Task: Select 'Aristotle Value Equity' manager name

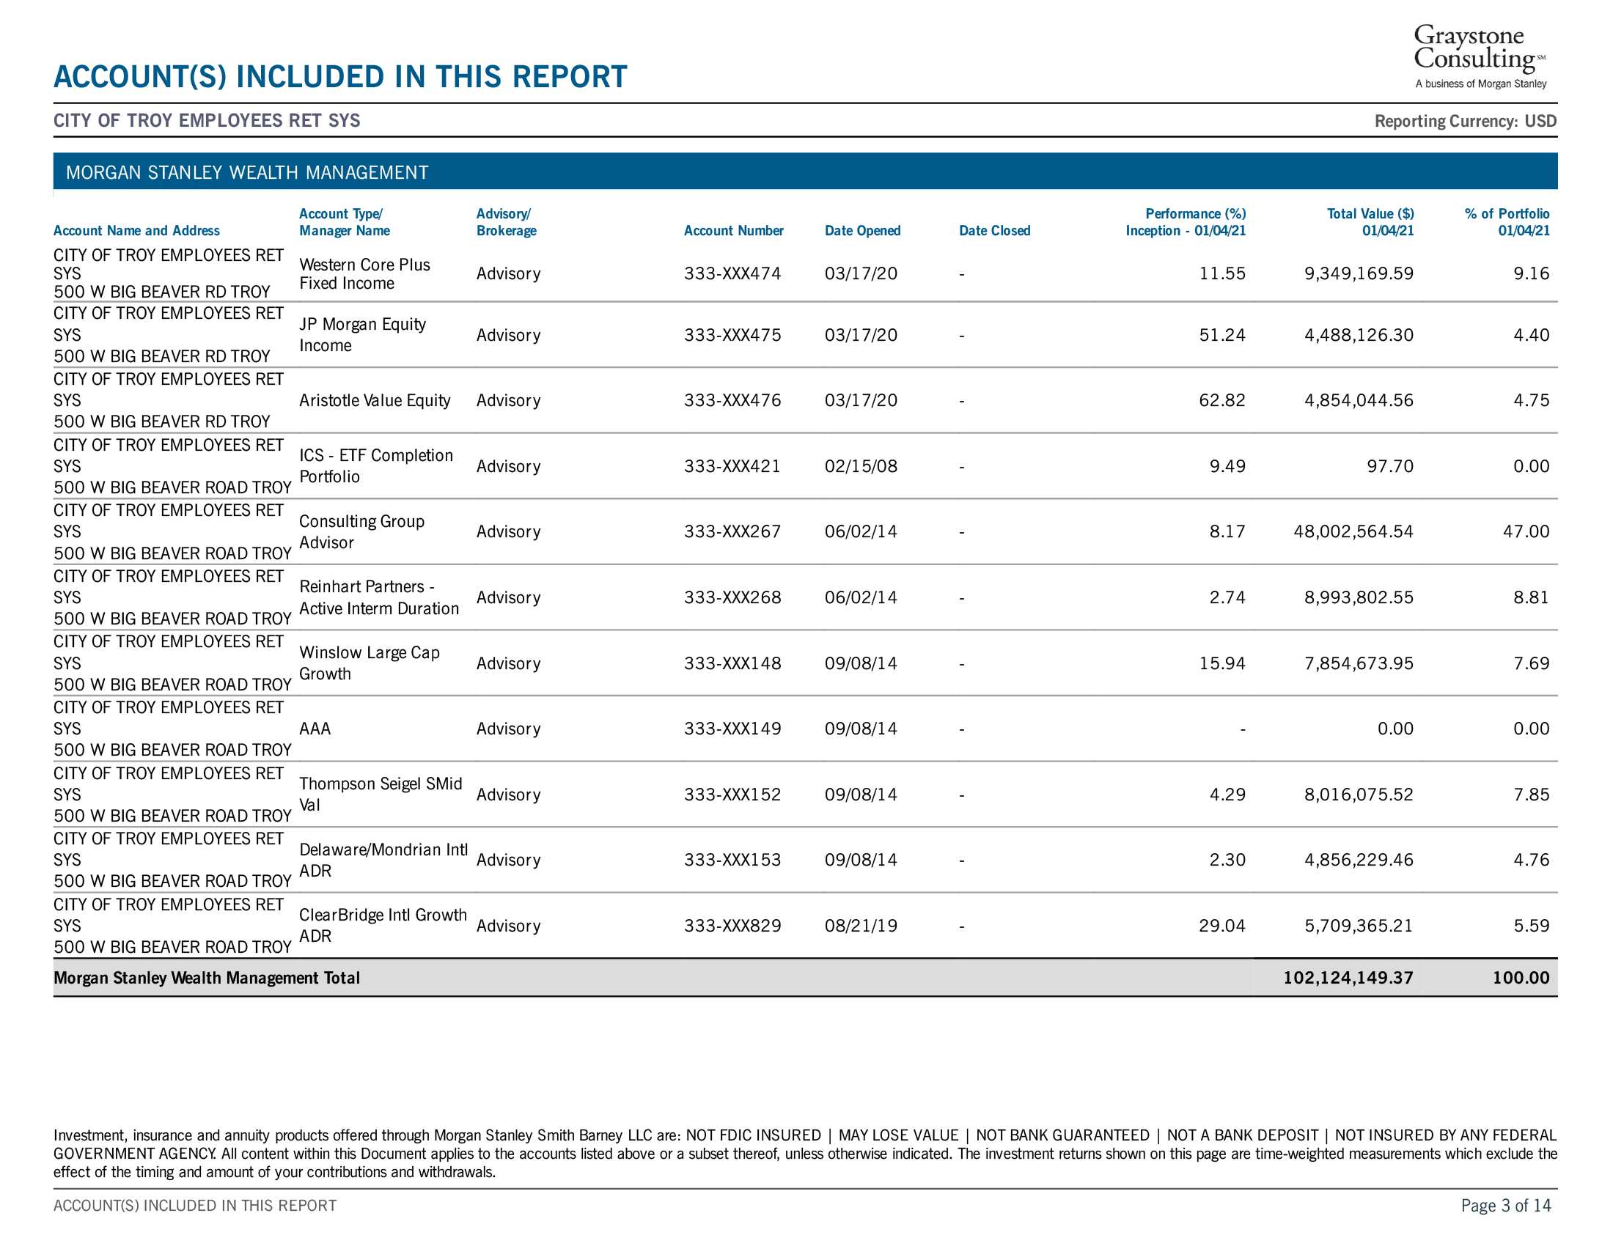Action: [375, 400]
